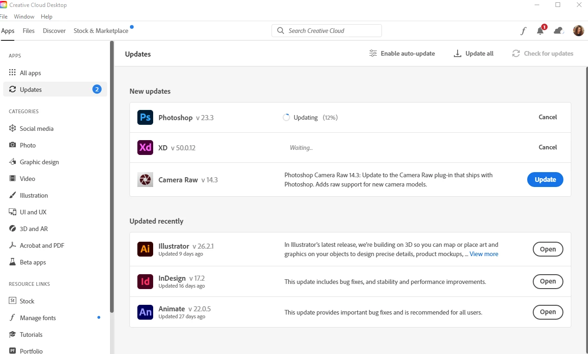Click the Illustrator v 26.2.1 title
The height and width of the screenshot is (354, 588).
click(186, 246)
